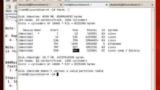
Task: Close the root@linuxcbtserv4 tab
Action: [106, 5]
